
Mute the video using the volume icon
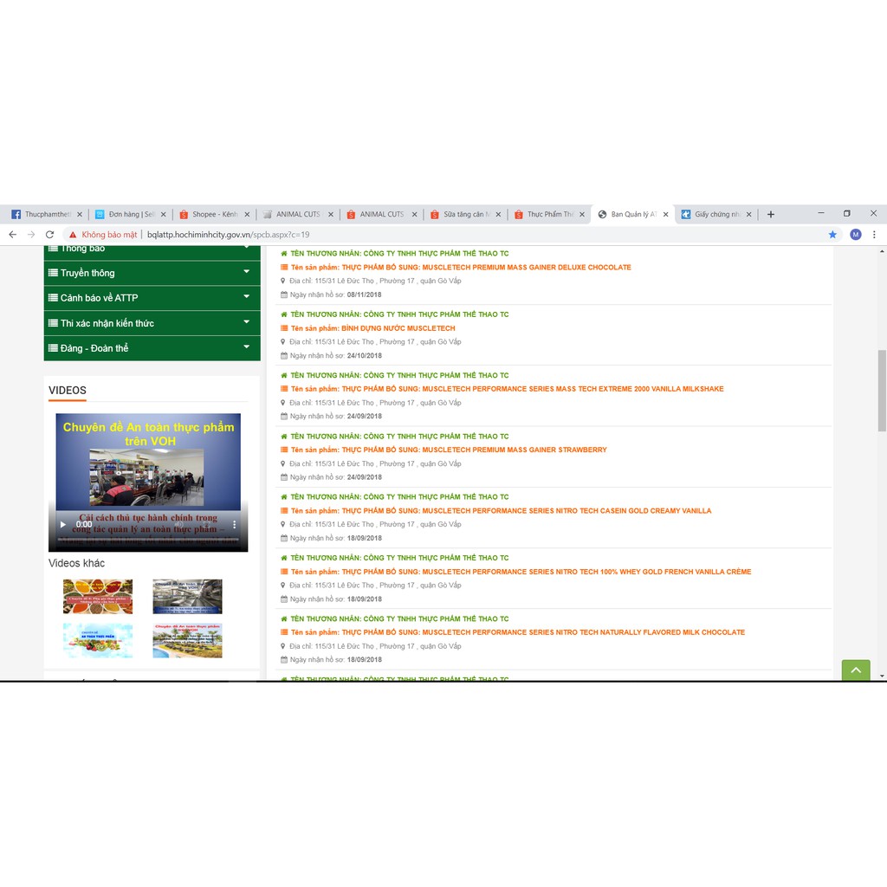click(x=179, y=524)
